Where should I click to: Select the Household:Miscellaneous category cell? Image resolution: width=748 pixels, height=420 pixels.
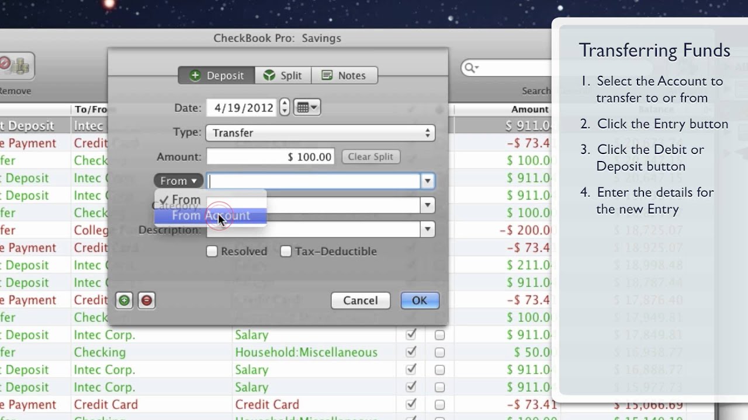[306, 352]
